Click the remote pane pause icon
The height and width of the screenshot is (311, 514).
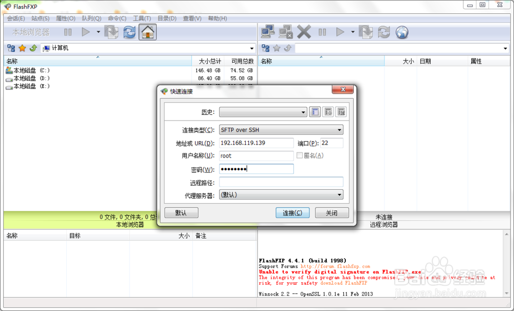[322, 32]
